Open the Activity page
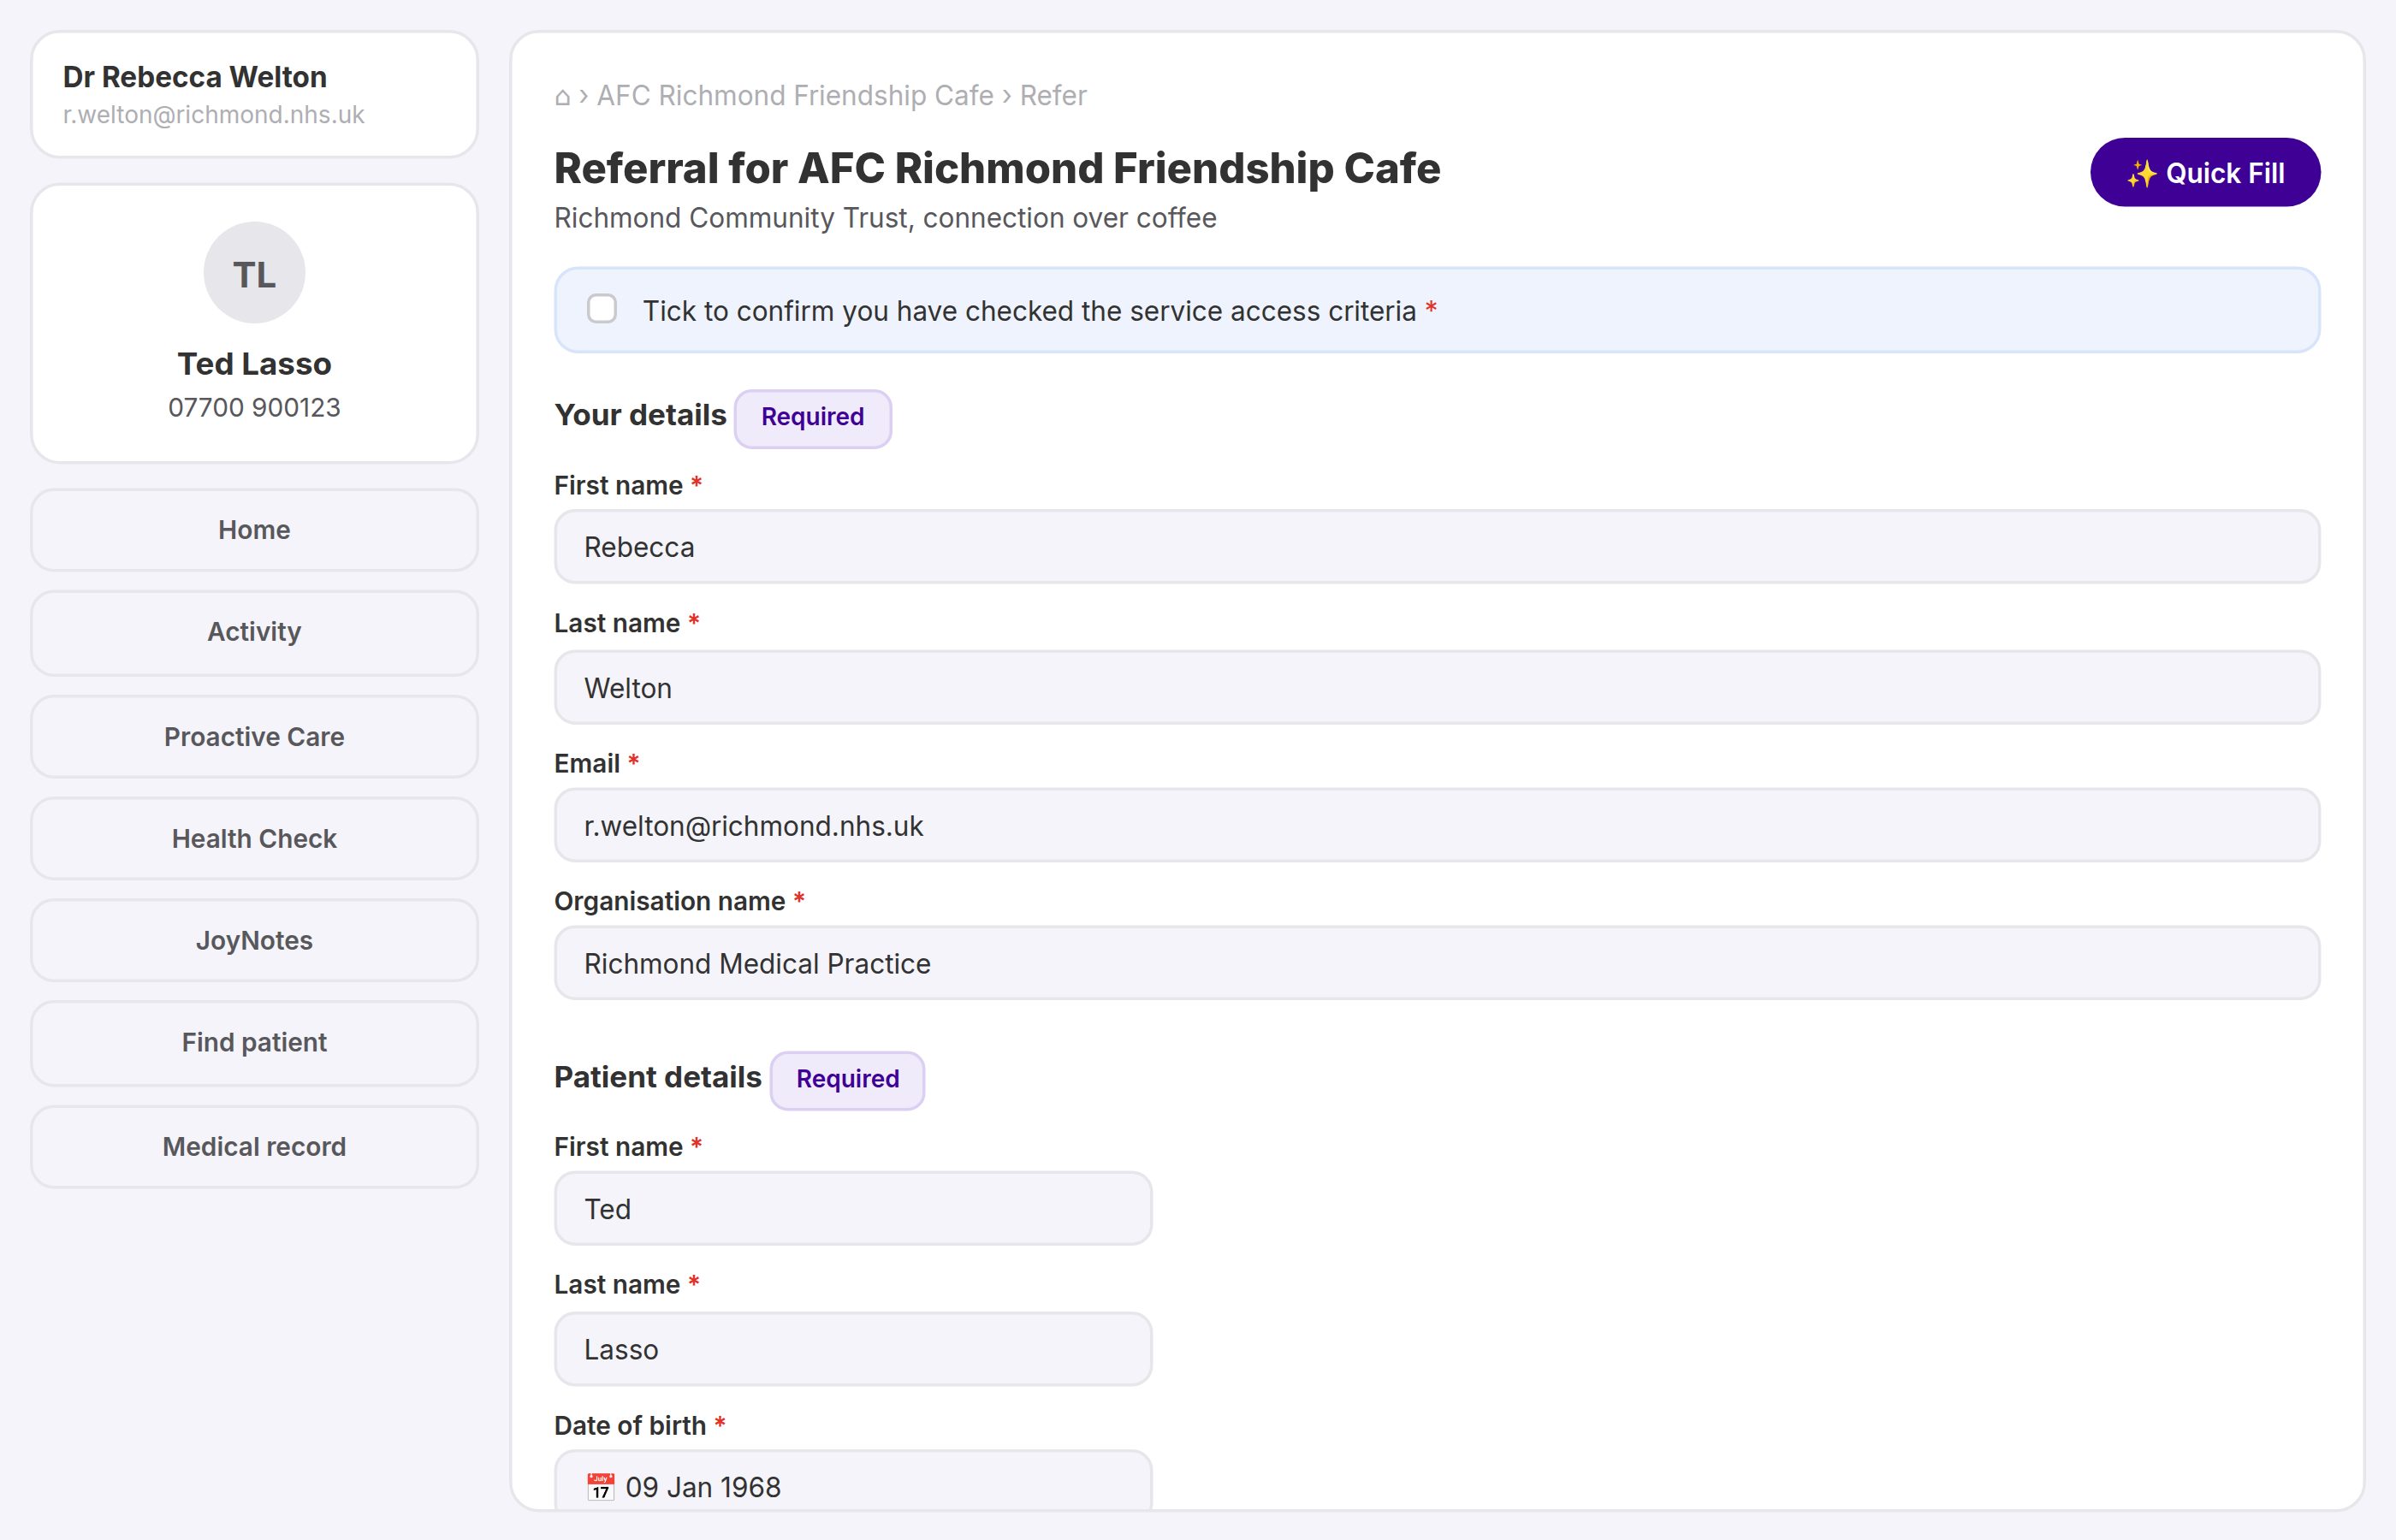The image size is (2396, 1540). 254,632
